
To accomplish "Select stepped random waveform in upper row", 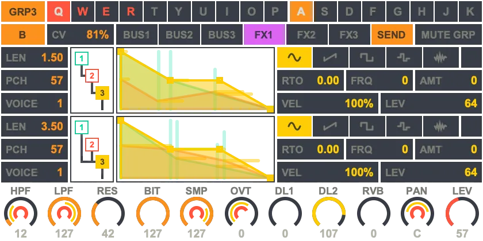I will pos(404,57).
